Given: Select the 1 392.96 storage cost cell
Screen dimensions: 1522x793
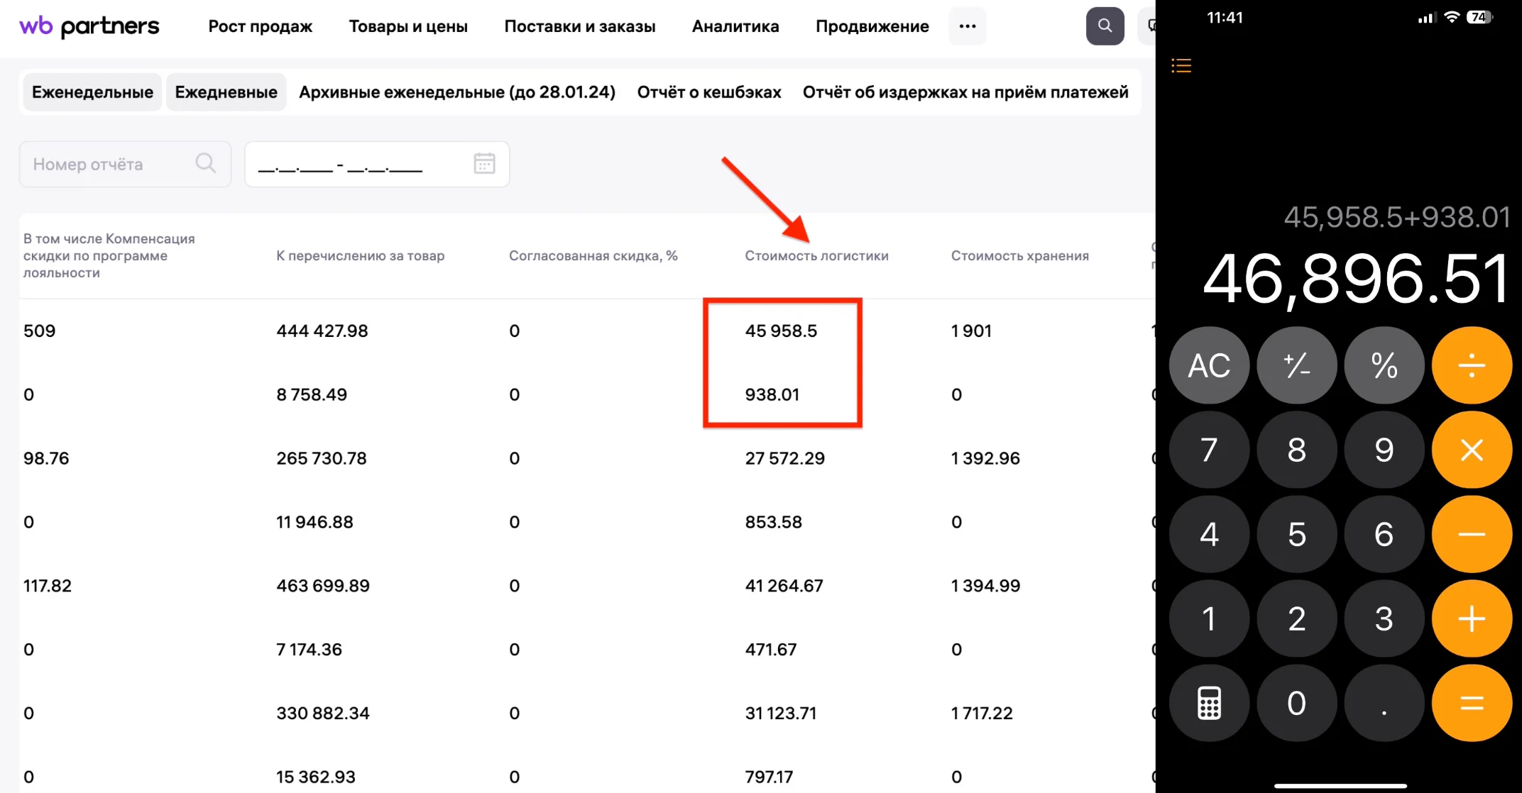Looking at the screenshot, I should [985, 458].
